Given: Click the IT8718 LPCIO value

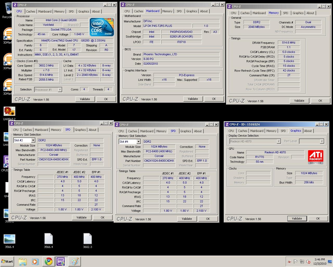Looking at the screenshot, I should pyautogui.click(x=181, y=42).
